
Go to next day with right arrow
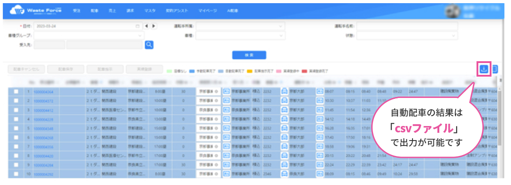[x=153, y=26]
